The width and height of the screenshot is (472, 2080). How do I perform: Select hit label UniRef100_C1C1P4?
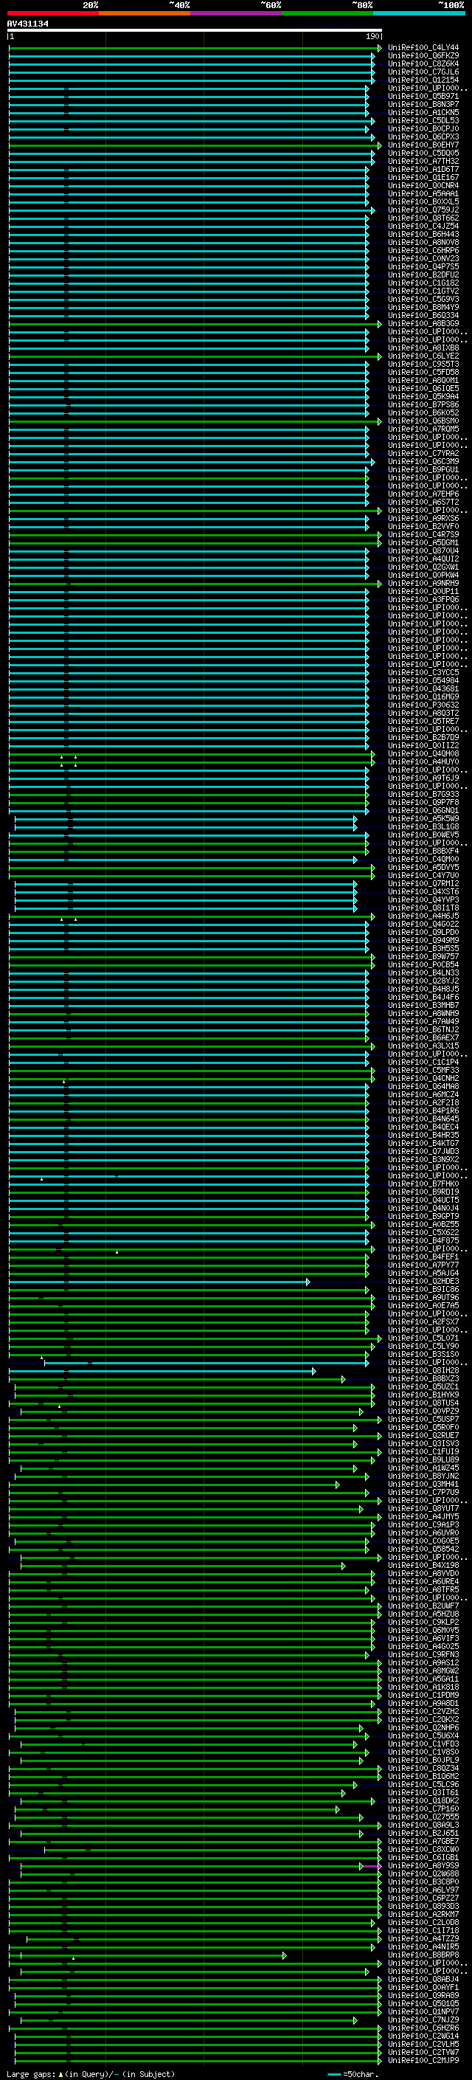[x=423, y=1062]
